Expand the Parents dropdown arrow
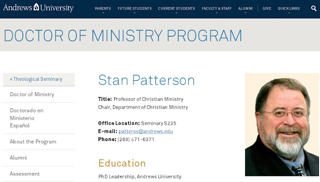The width and height of the screenshot is (320, 182). coord(103,13)
